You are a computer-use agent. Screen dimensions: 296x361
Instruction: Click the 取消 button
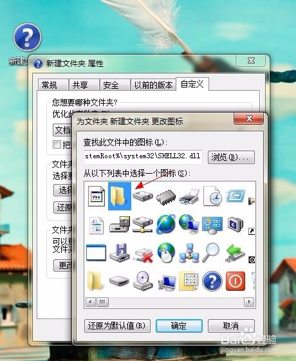tap(231, 326)
